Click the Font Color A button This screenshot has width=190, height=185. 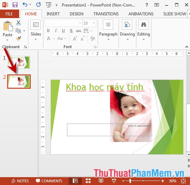49,39
